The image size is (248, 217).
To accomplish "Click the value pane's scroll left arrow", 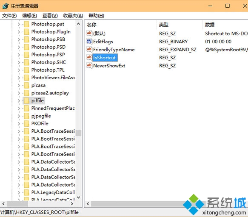I will point(88,204).
